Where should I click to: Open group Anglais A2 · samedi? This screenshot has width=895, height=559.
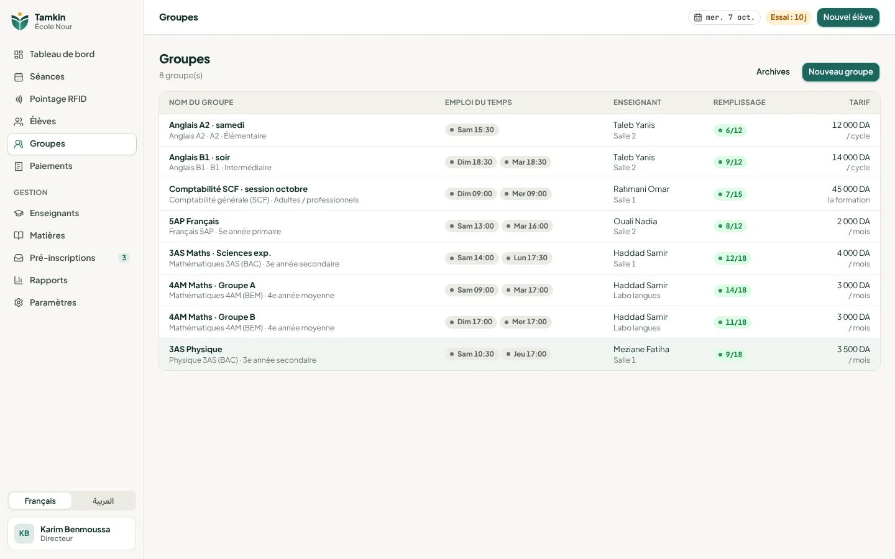tap(206, 125)
